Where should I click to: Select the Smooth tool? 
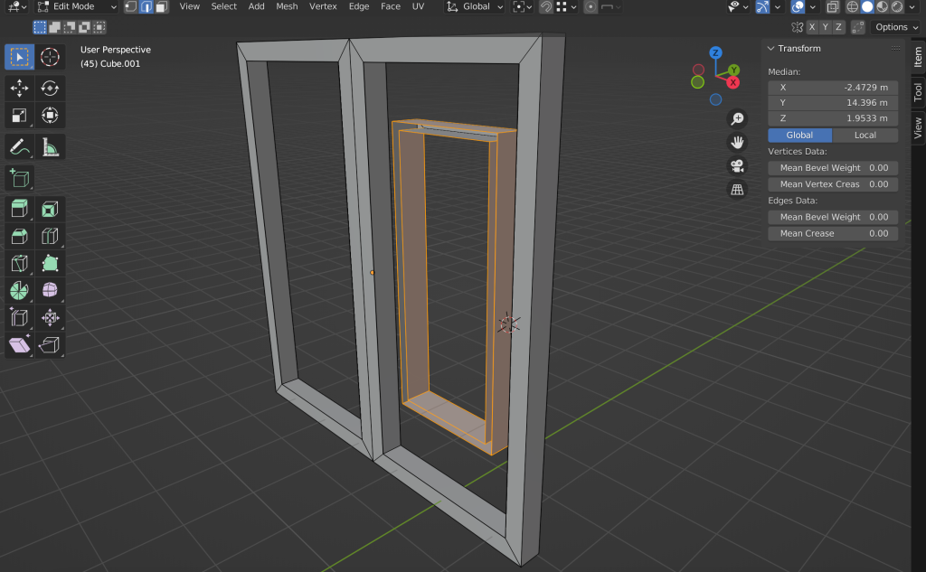[x=50, y=290]
